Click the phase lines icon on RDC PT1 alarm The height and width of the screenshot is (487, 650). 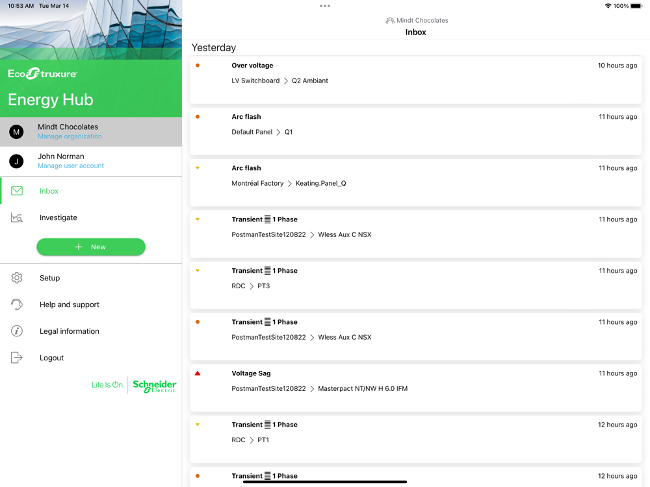point(267,425)
